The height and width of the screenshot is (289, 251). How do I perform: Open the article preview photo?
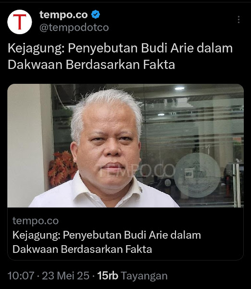coord(125,145)
